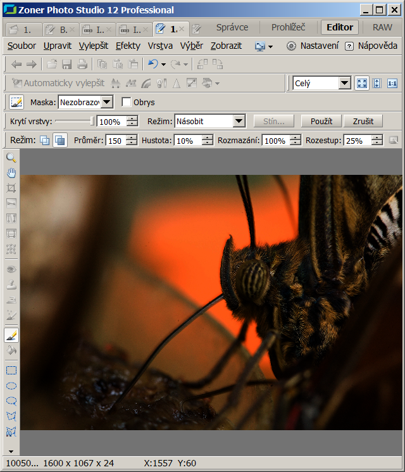Switch to the Správce tab
The width and height of the screenshot is (405, 472).
click(x=232, y=27)
